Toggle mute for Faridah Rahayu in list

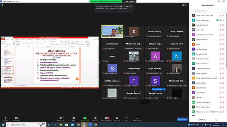220,49
